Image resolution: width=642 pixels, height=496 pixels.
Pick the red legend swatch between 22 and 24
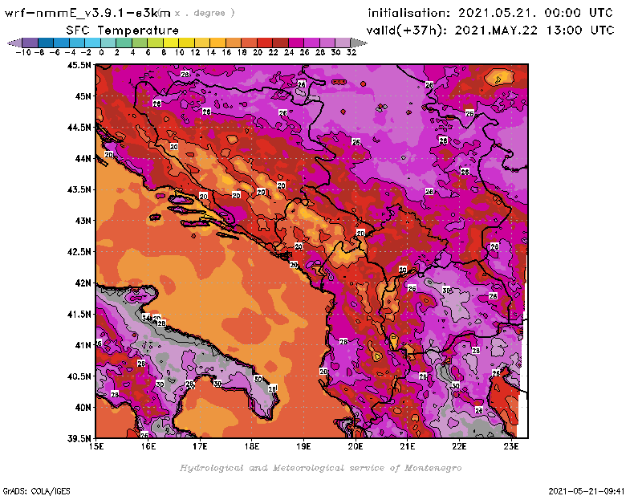pos(280,43)
